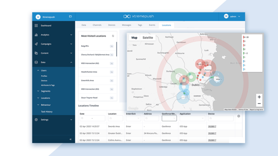
Task: Click the Settings gear in sidebar
Action: (36, 119)
